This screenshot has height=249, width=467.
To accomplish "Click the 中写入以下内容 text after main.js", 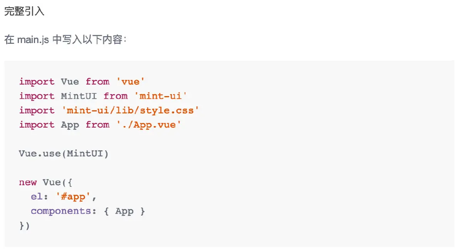I will pos(89,40).
